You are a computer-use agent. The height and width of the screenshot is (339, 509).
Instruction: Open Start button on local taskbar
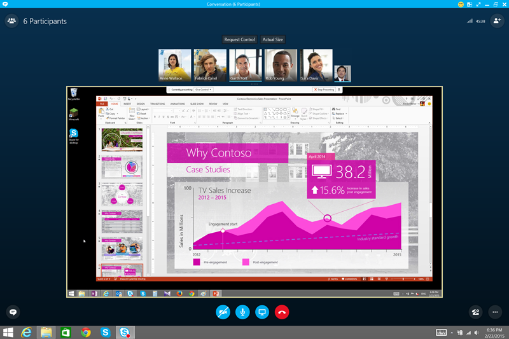(8, 333)
